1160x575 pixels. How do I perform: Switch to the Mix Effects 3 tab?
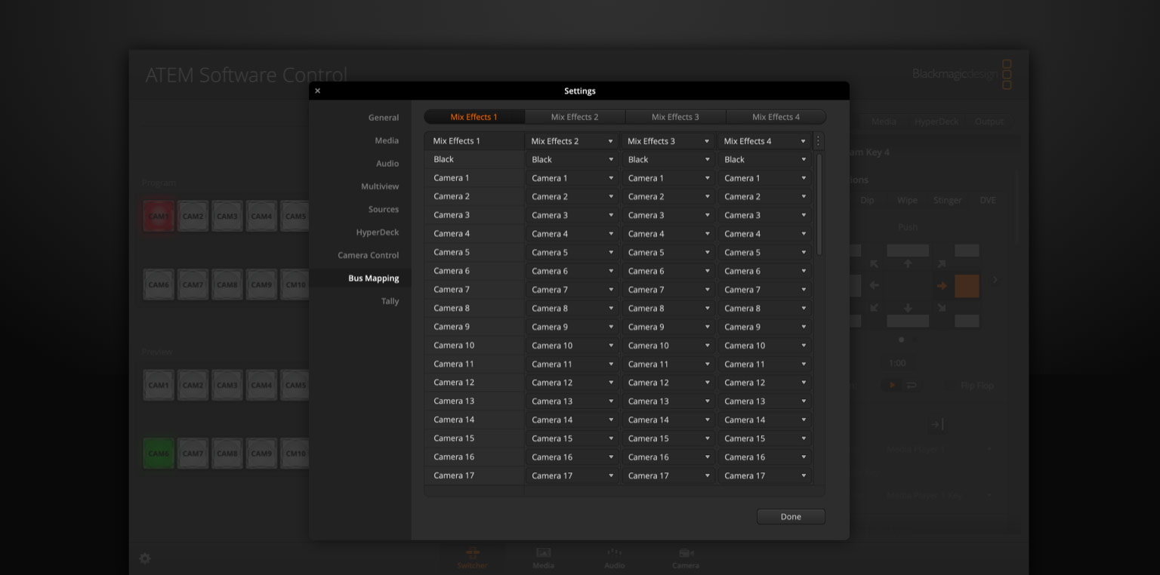point(675,117)
